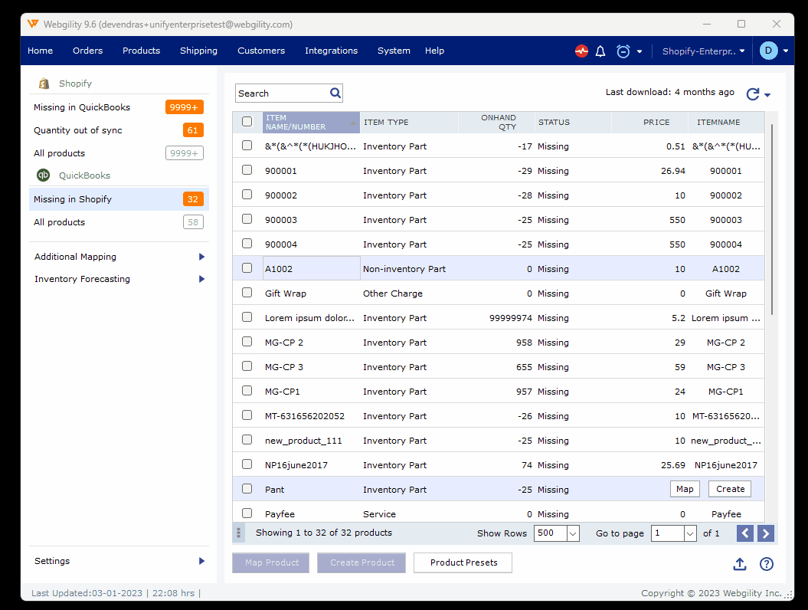Open the Customers menu
The width and height of the screenshot is (808, 610).
261,51
